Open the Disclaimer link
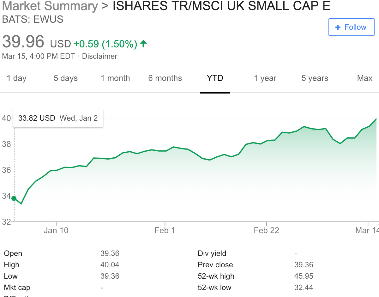The height and width of the screenshot is (297, 379). (99, 56)
